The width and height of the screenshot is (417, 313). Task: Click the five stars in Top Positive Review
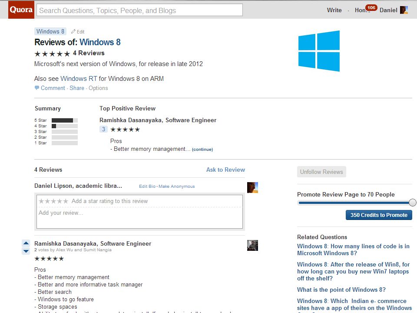point(125,130)
